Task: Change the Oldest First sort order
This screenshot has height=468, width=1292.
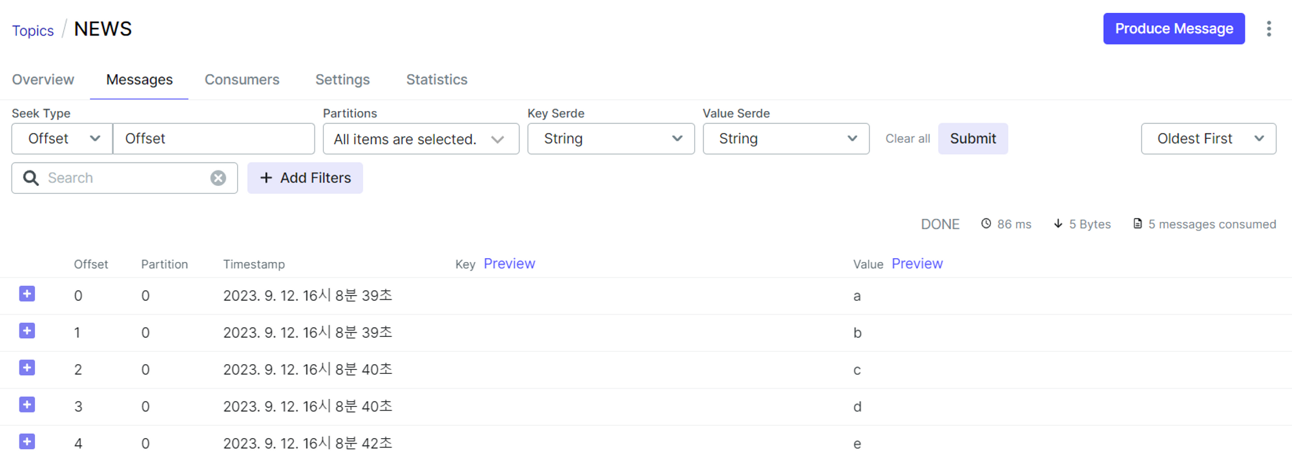Action: 1208,139
